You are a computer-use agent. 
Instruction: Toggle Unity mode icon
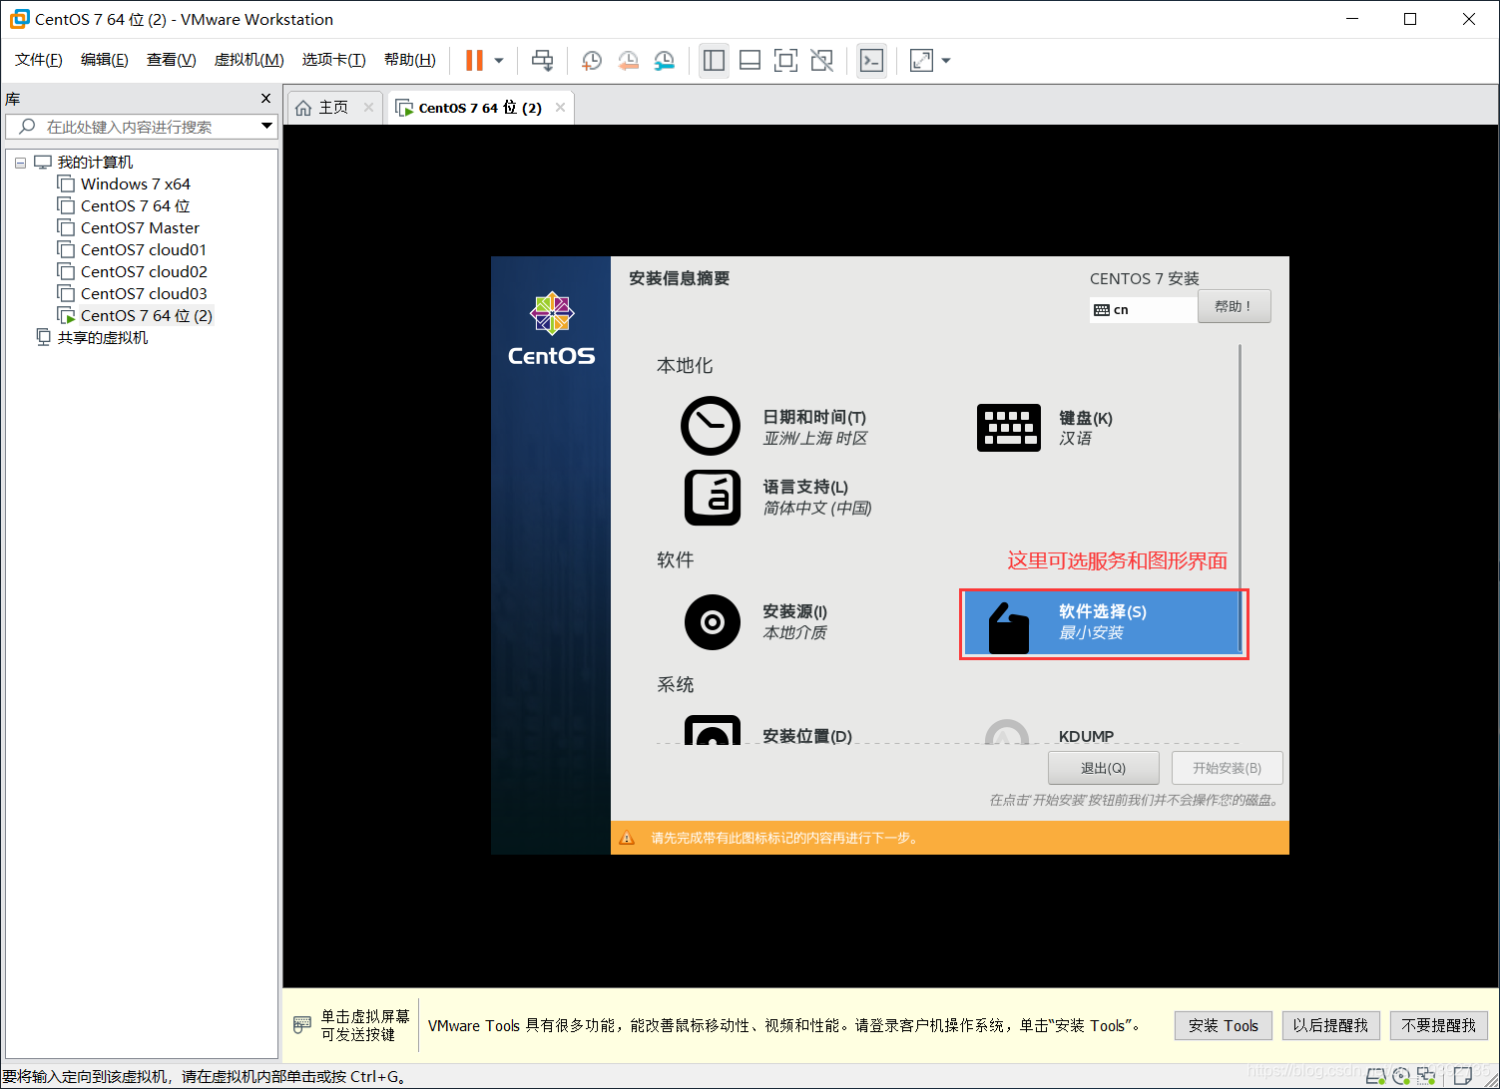[821, 61]
